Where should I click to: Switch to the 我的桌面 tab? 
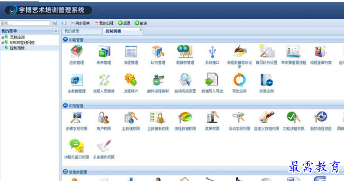tap(82, 31)
